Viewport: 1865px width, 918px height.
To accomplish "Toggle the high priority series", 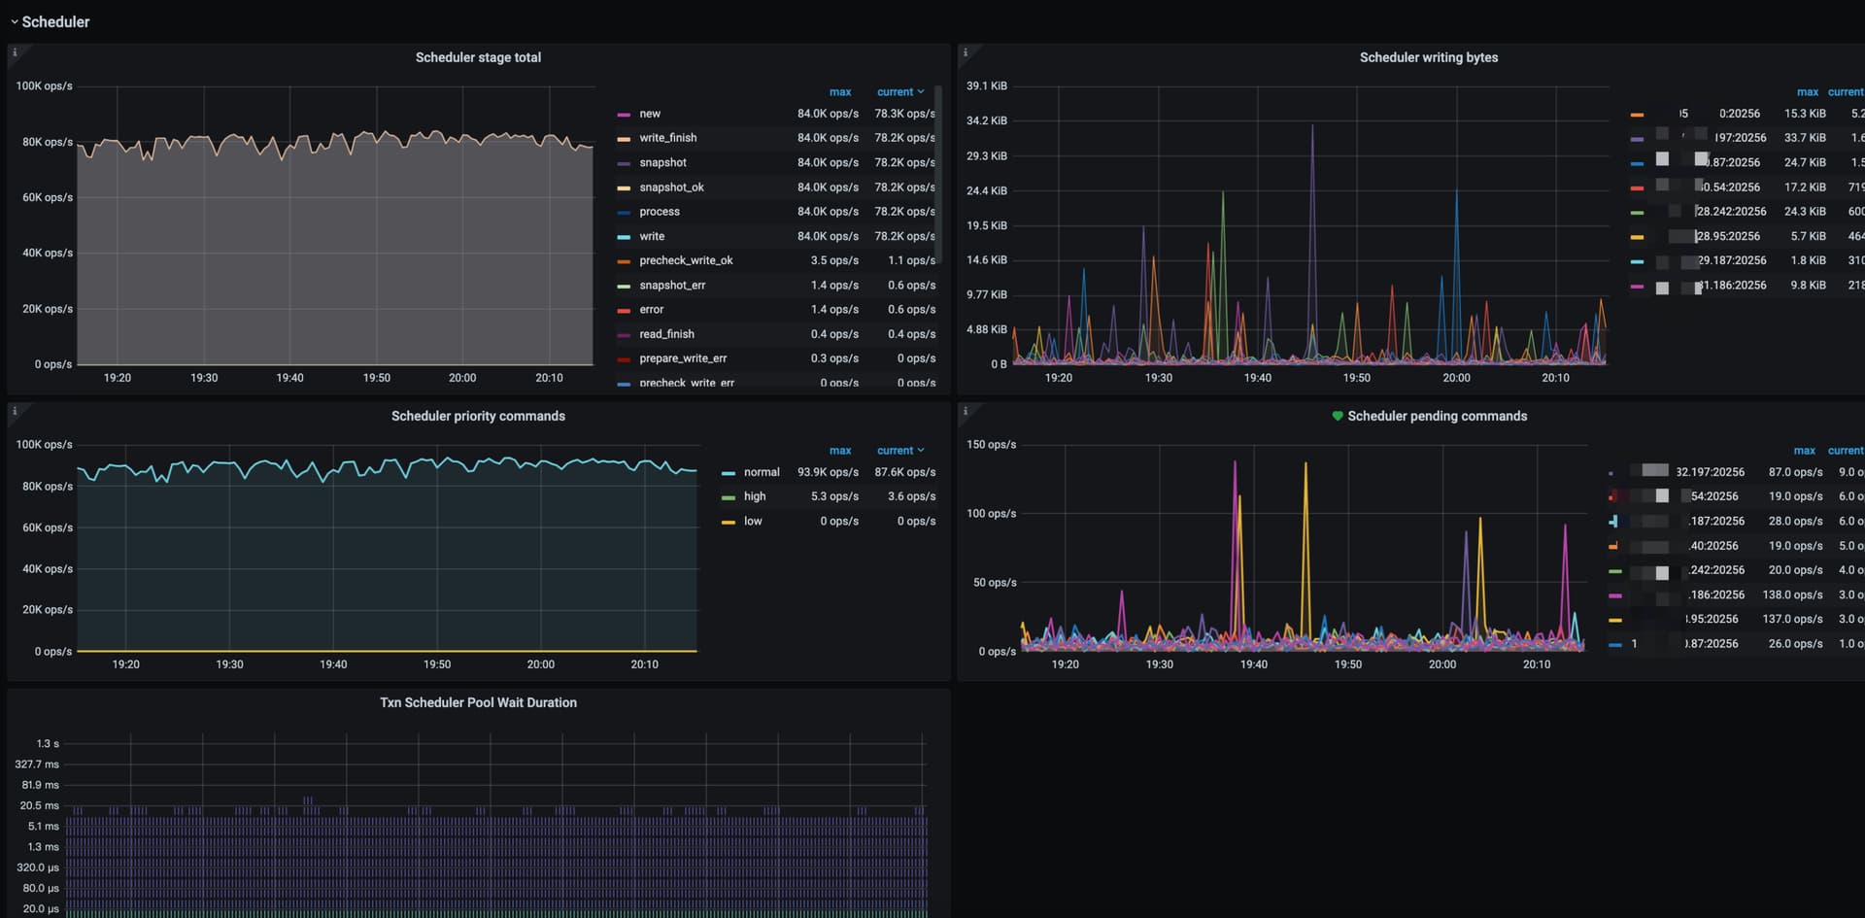I will [x=755, y=496].
